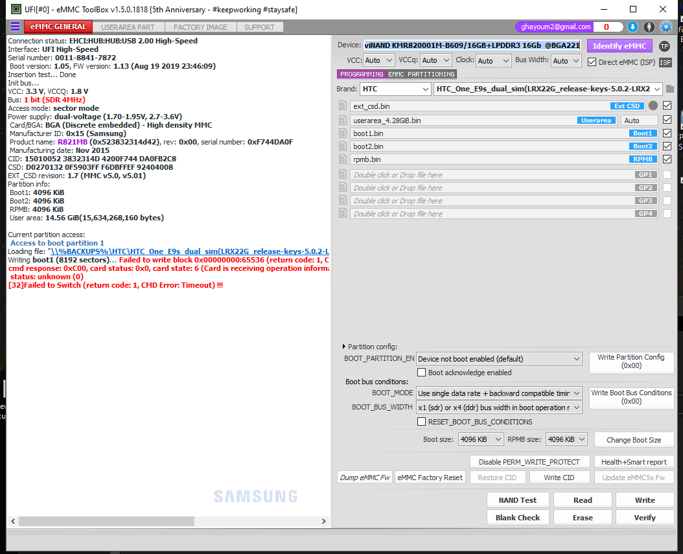Click file icon beside GP1 slot
Screen dimensions: 683x554
click(343, 175)
